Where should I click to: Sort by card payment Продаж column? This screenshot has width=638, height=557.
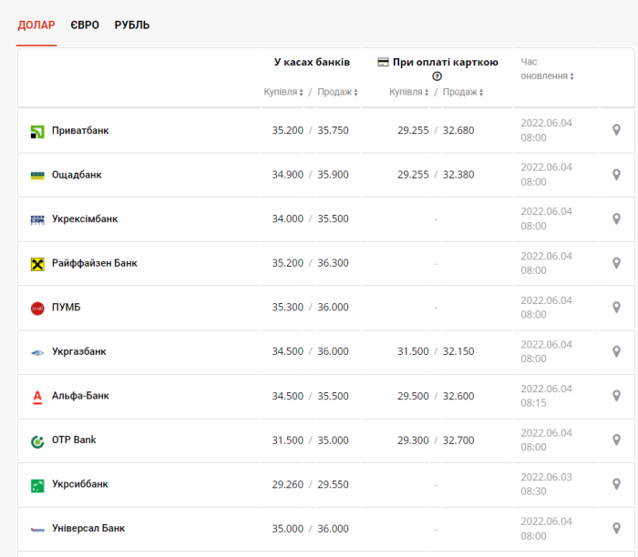click(463, 92)
